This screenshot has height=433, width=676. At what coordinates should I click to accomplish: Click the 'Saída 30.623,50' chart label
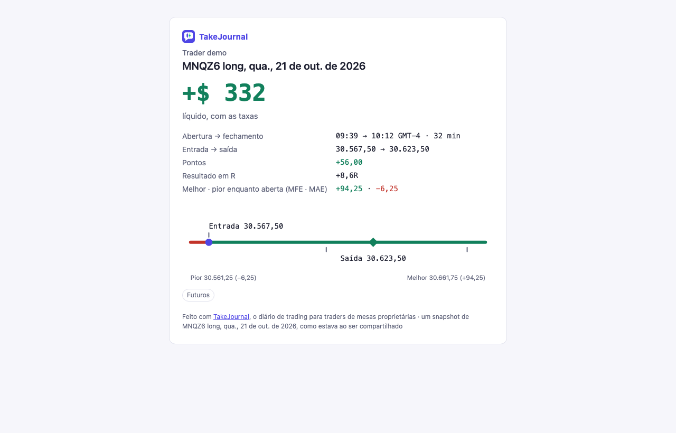coord(373,258)
